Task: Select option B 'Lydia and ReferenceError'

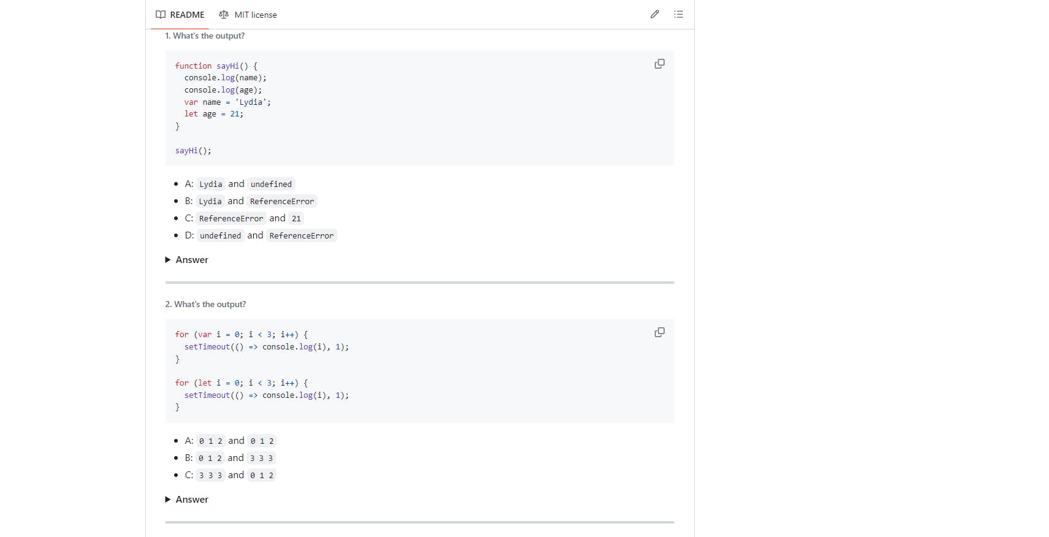Action: click(251, 201)
